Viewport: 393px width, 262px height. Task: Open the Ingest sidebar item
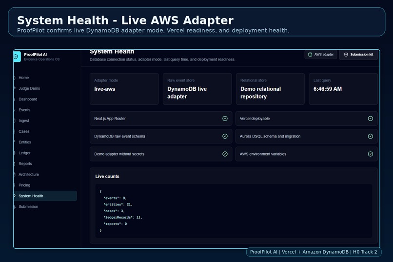pos(24,121)
